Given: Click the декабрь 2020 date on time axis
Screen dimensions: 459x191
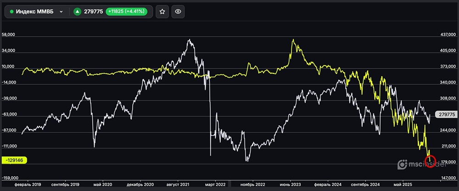Looking at the screenshot, I should click(x=140, y=185).
